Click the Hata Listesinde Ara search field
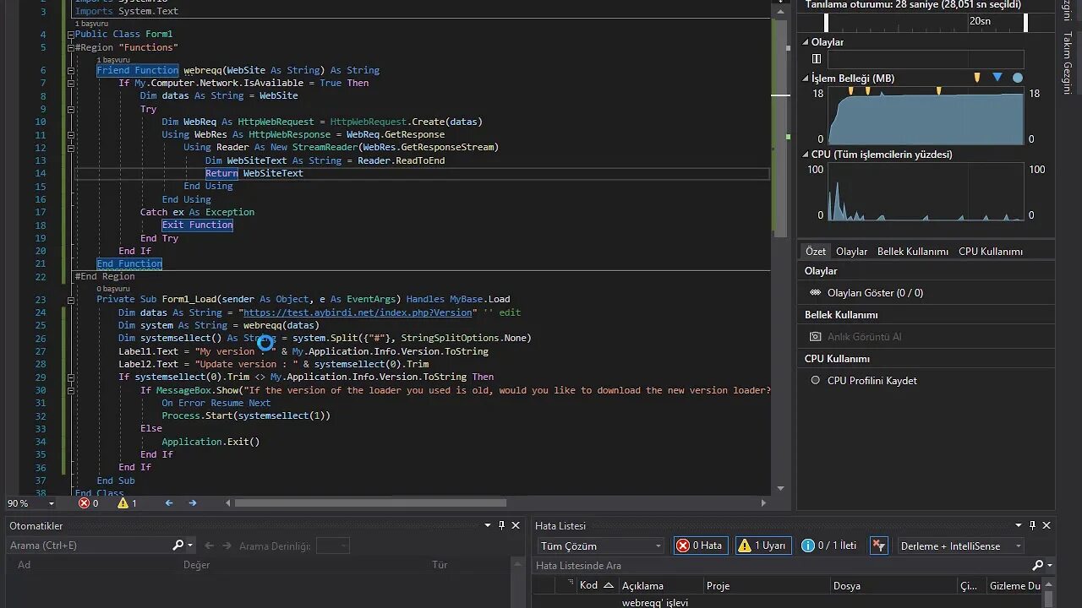The image size is (1082, 608). tap(782, 566)
